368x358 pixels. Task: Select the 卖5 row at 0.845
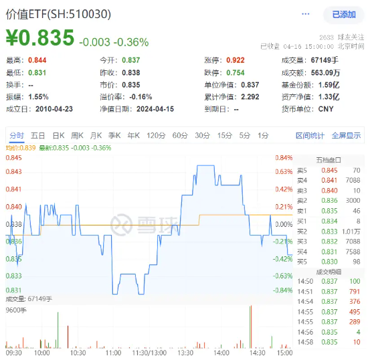point(329,171)
